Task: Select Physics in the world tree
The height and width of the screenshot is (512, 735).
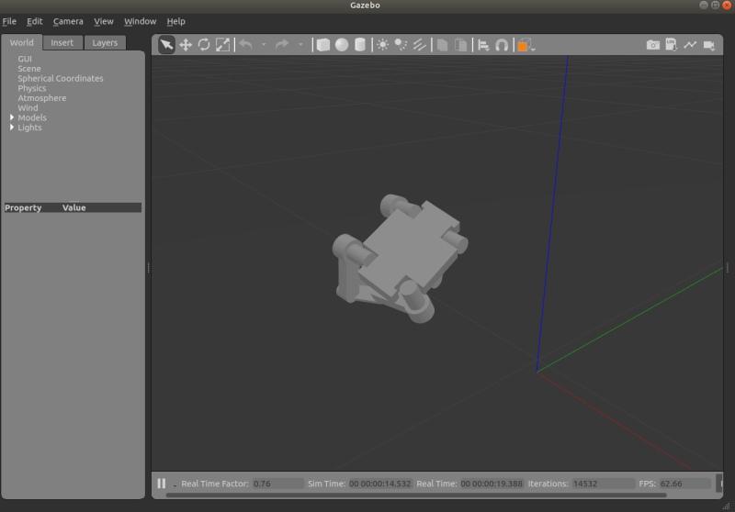Action: click(32, 88)
